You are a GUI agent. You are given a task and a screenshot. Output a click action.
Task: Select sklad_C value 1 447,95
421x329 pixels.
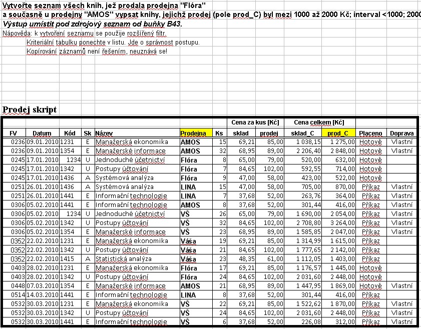[x=302, y=286]
